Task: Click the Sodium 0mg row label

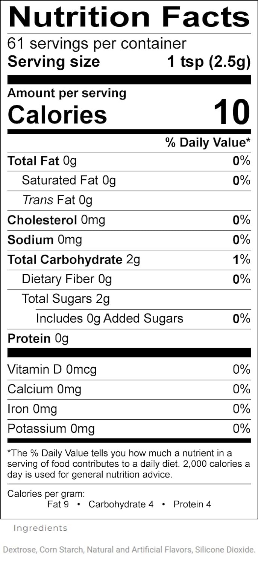Action: pos(44,240)
